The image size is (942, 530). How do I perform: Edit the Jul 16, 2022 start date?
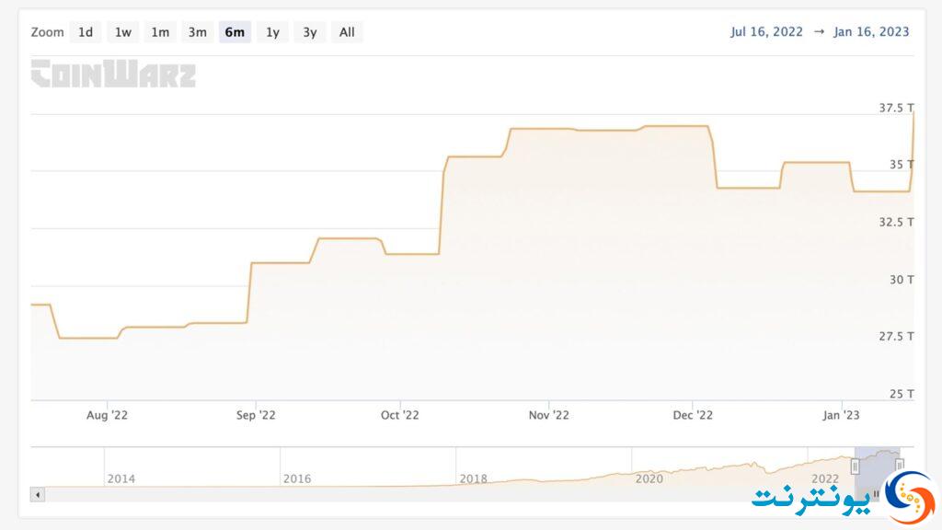[x=766, y=32]
